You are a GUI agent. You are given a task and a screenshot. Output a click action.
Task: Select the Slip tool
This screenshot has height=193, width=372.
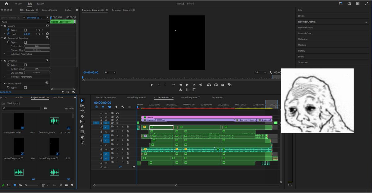(82, 121)
